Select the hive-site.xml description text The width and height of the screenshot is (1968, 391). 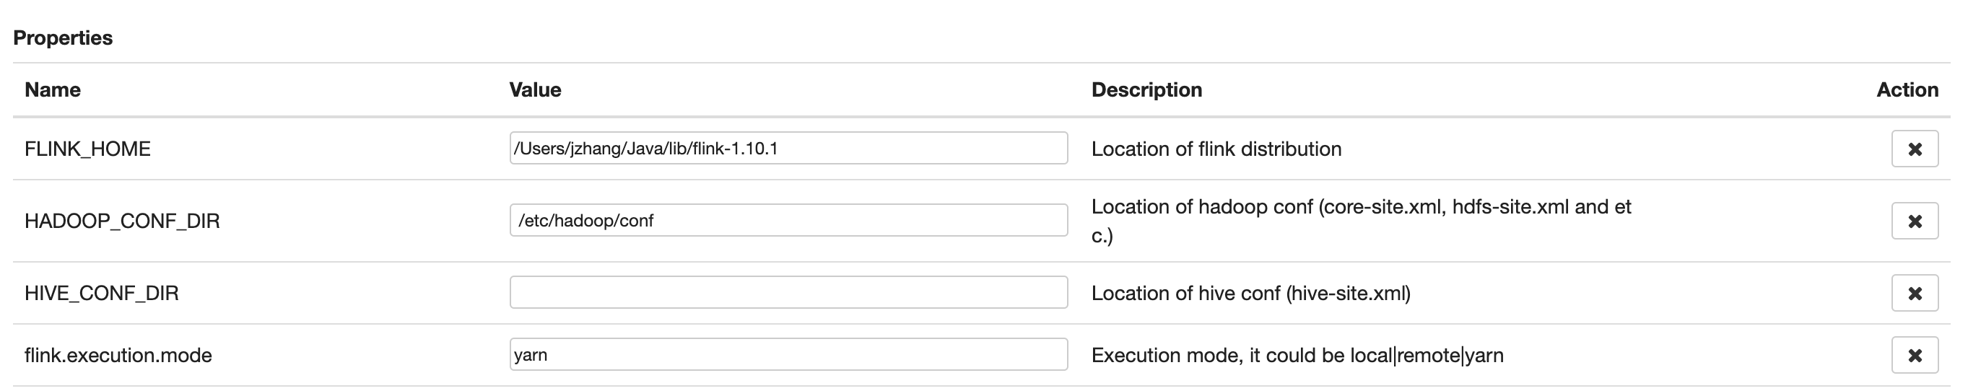tap(1250, 293)
